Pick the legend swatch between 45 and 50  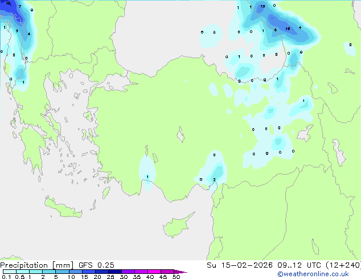167,272
